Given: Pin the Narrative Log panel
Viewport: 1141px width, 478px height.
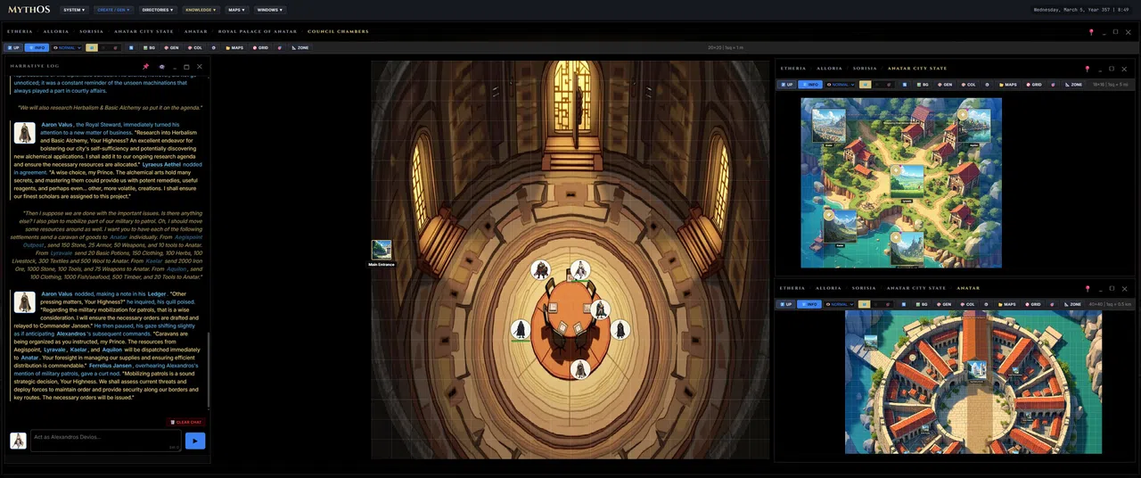Looking at the screenshot, I should pyautogui.click(x=146, y=66).
